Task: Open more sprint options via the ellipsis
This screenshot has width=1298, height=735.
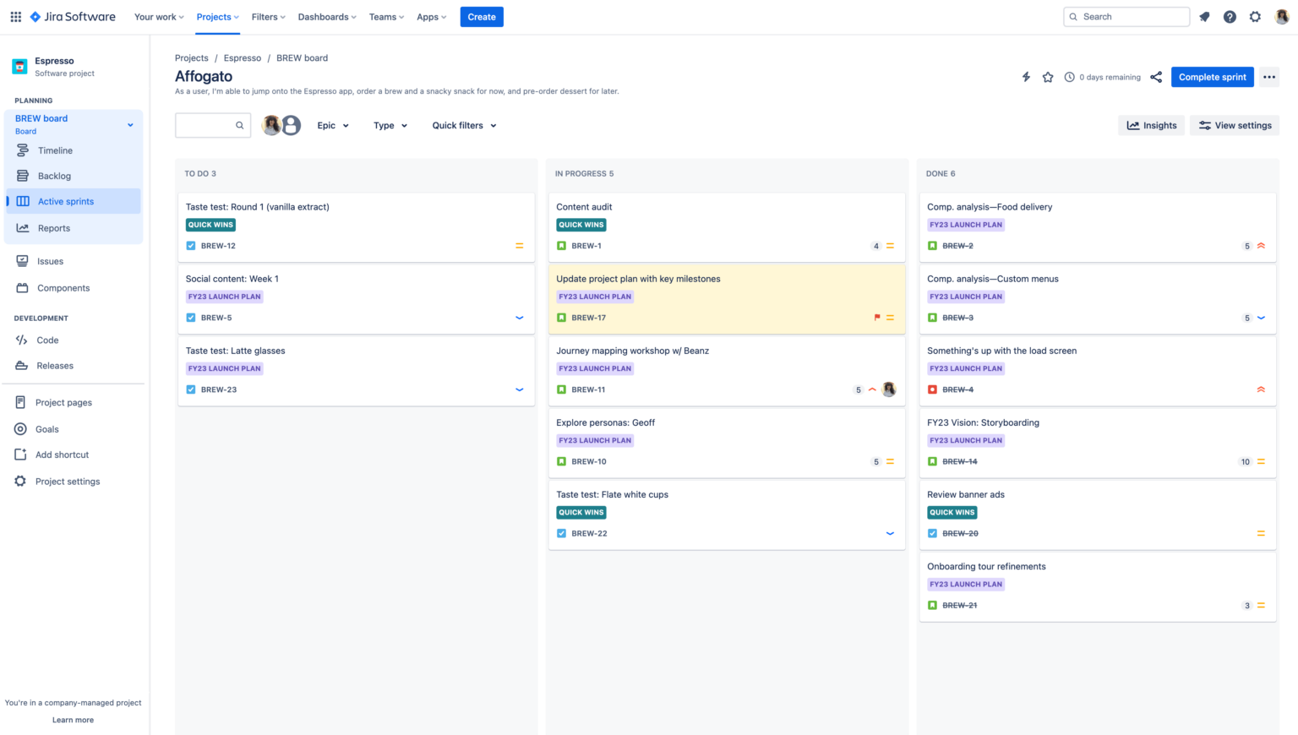Action: coord(1268,77)
